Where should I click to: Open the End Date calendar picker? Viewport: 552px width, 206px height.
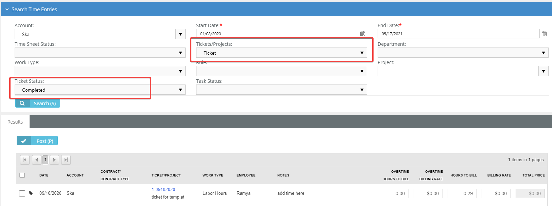pyautogui.click(x=544, y=34)
